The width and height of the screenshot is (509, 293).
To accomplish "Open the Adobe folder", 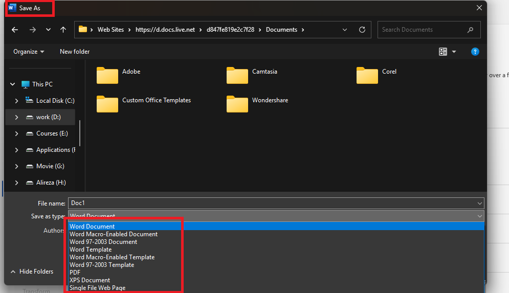I will tap(108, 75).
